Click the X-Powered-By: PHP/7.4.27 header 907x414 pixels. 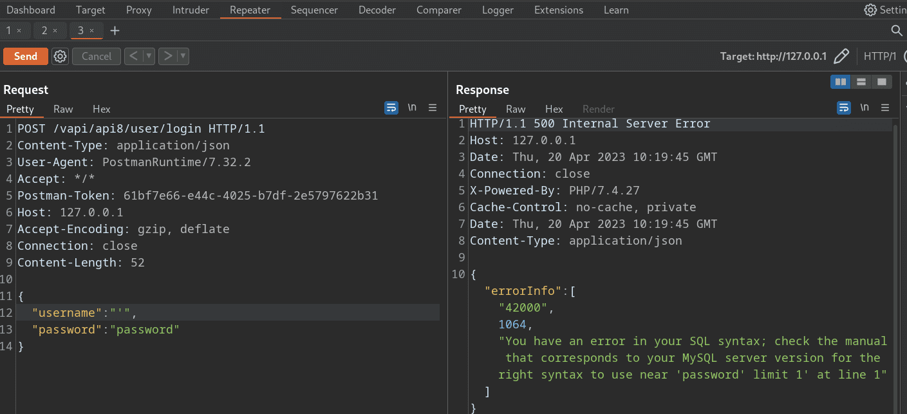[x=555, y=191]
